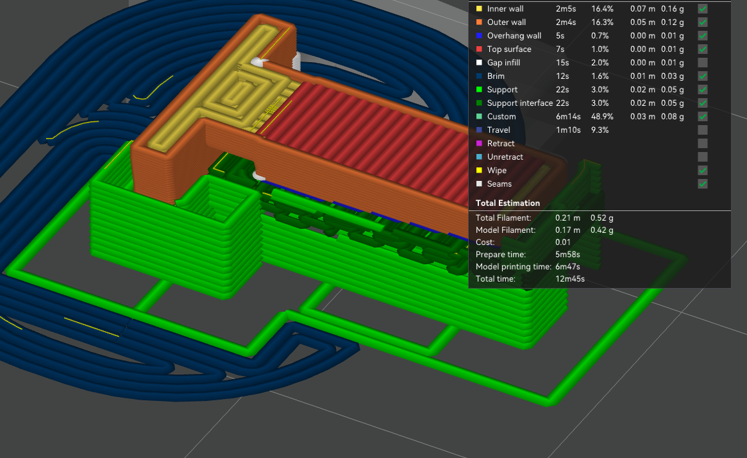This screenshot has height=458, width=747.
Task: Click the Total Estimation heading
Action: point(507,203)
